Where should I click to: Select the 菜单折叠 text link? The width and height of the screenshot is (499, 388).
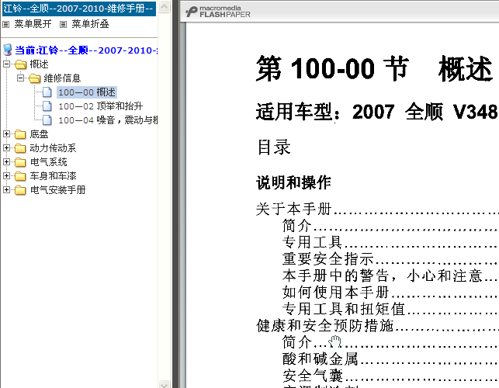90,24
